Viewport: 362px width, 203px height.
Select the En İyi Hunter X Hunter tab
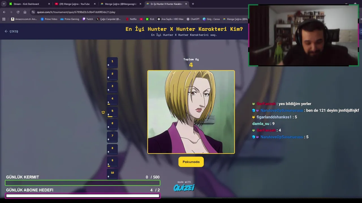click(167, 4)
